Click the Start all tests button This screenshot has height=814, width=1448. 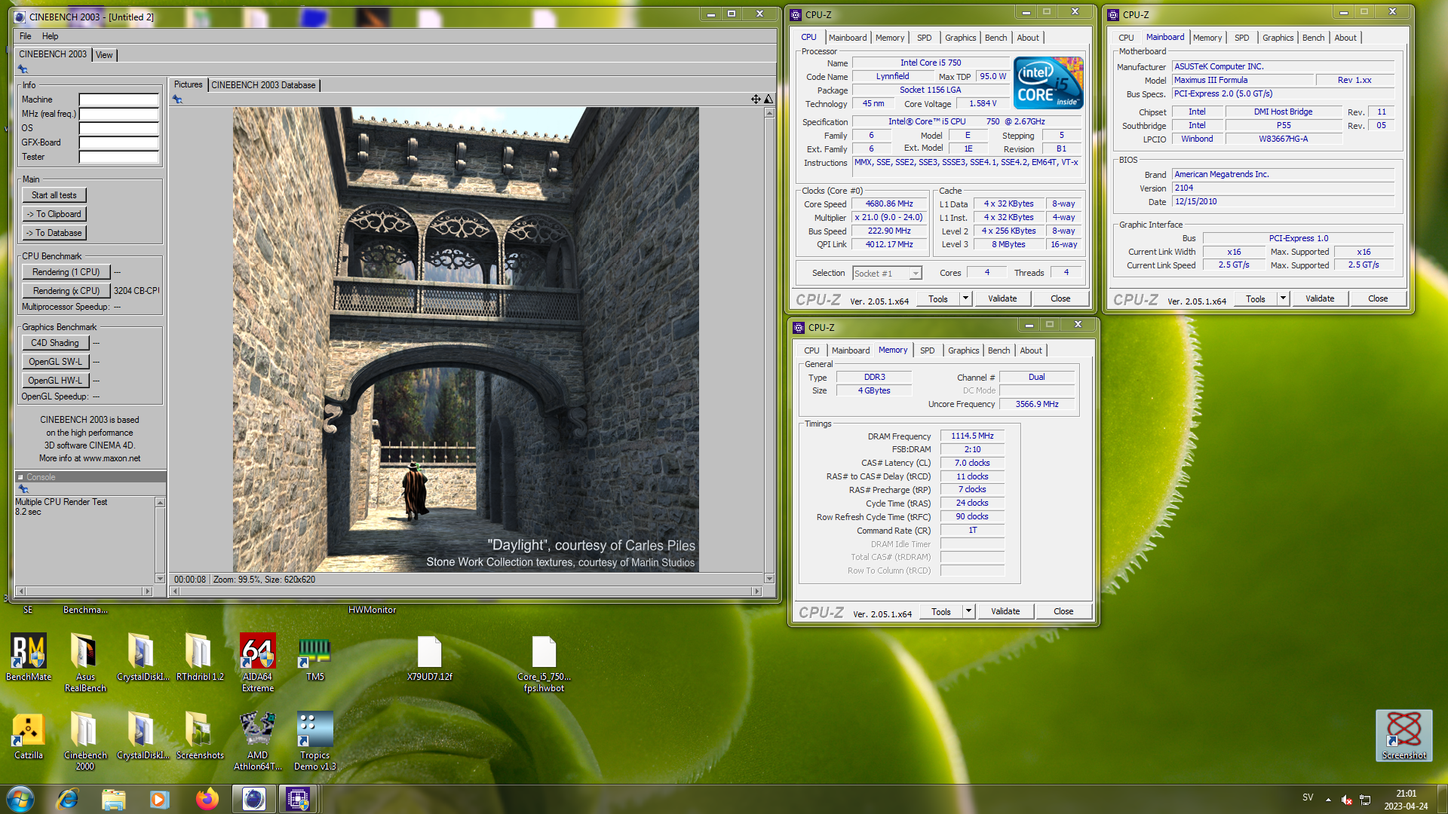click(x=54, y=195)
